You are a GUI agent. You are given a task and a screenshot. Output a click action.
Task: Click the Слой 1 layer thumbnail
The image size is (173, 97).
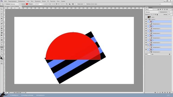pos(149,17)
